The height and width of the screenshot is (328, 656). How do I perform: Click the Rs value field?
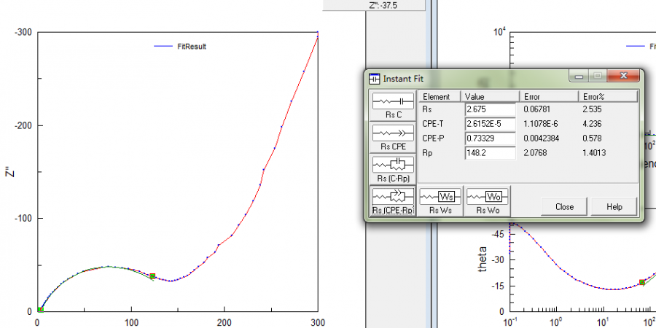click(x=490, y=109)
